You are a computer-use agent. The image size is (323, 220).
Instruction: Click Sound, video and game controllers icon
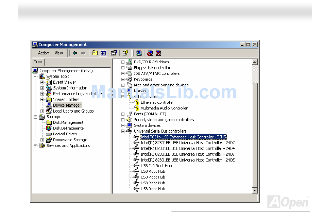[129, 120]
